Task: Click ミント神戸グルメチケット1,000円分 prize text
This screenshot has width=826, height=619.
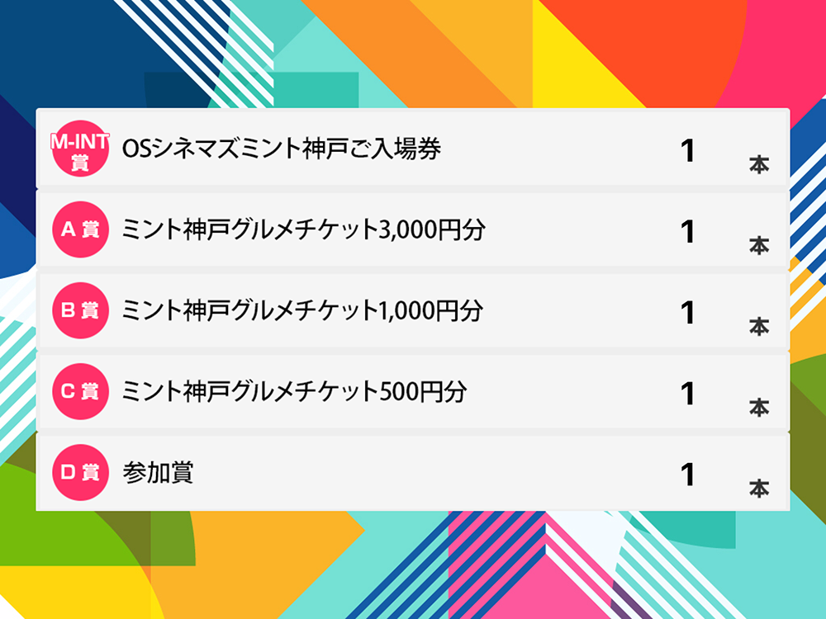Action: pyautogui.click(x=302, y=310)
